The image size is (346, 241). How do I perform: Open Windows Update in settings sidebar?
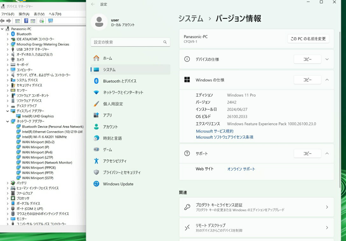pyautogui.click(x=118, y=184)
